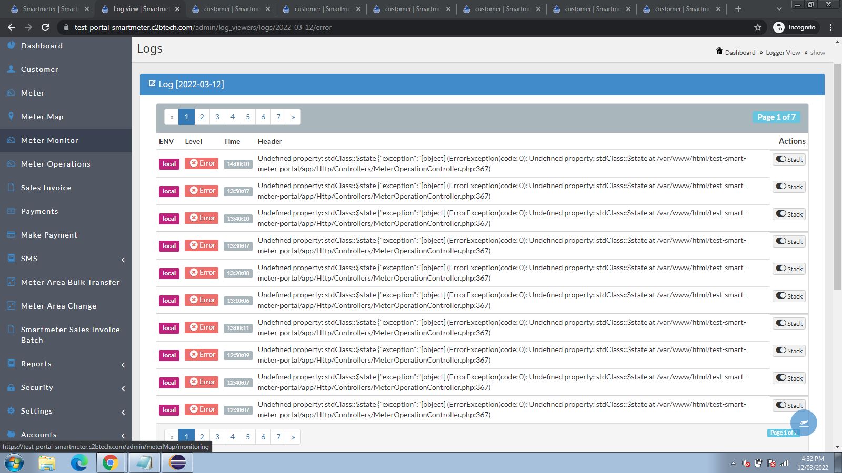Go to page 5 in bottom pagination
This screenshot has height=473, width=842.
(x=248, y=437)
